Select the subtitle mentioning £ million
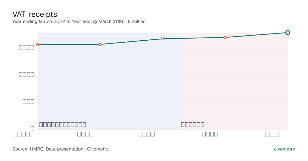This screenshot has width=308, height=161. 79,22
